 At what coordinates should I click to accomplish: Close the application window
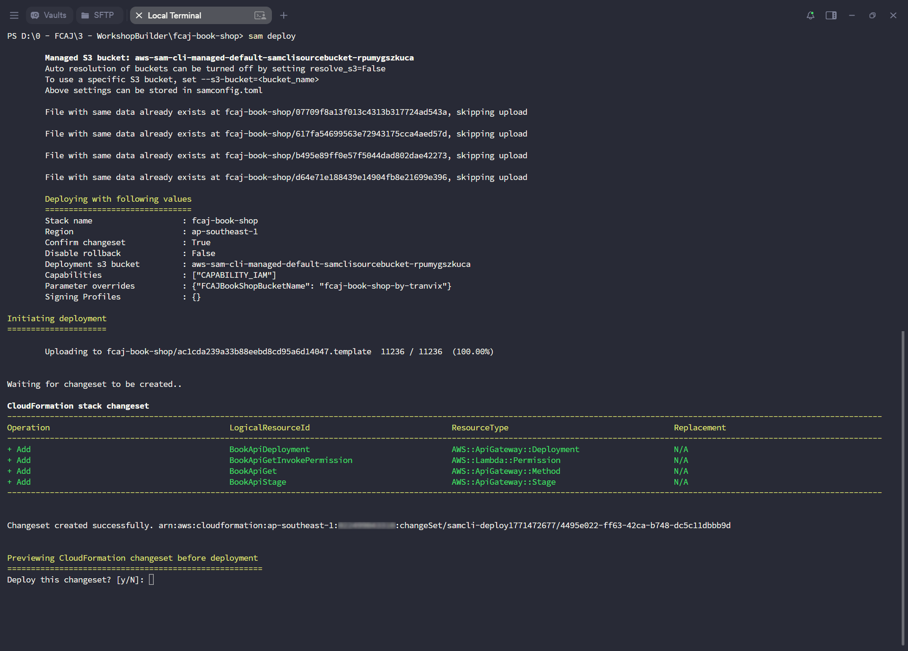(x=893, y=15)
